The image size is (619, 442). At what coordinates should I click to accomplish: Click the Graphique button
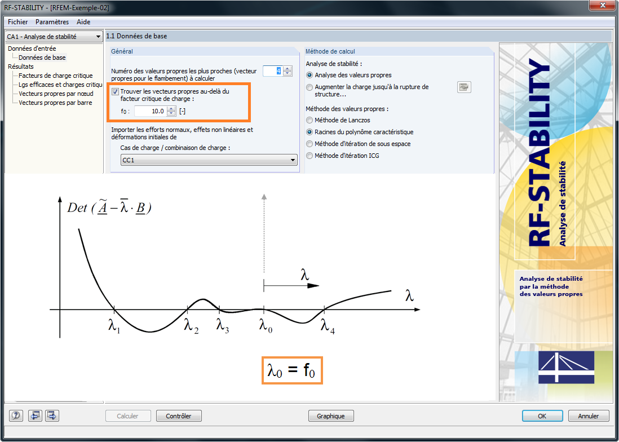tap(331, 416)
